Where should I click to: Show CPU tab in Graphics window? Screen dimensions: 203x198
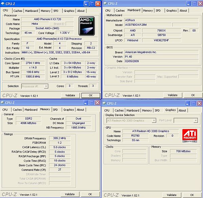[x=107, y=111]
